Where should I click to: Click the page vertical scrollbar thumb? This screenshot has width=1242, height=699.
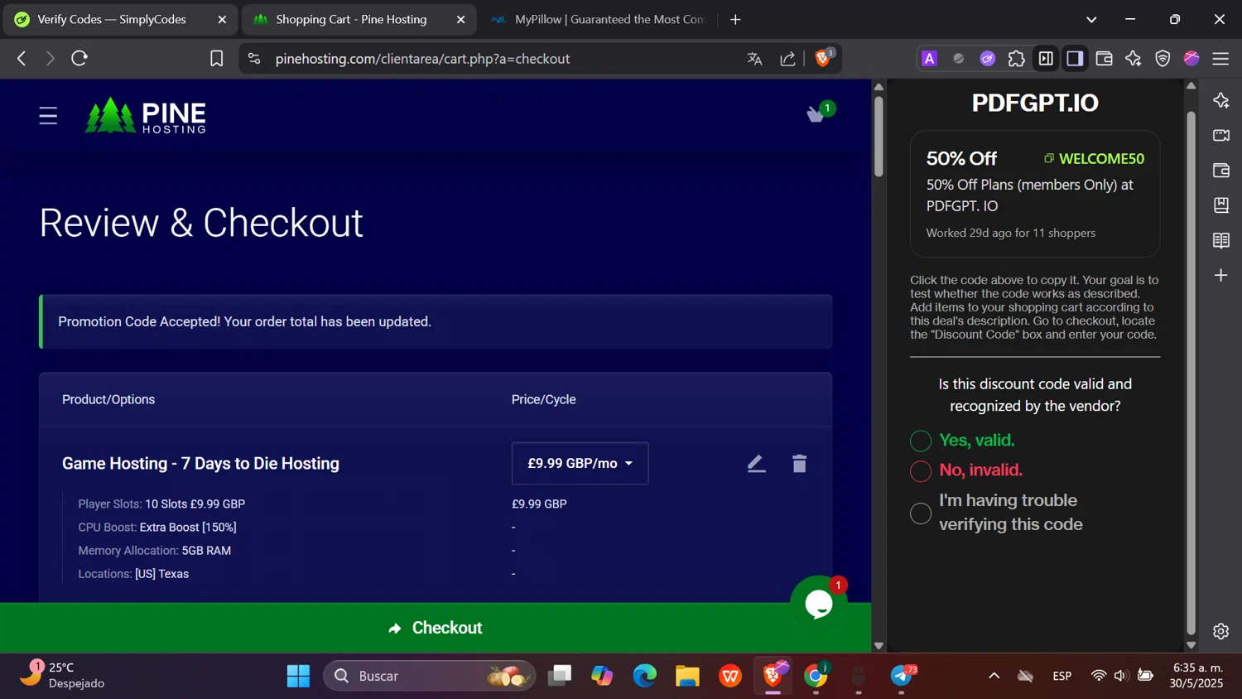879,137
